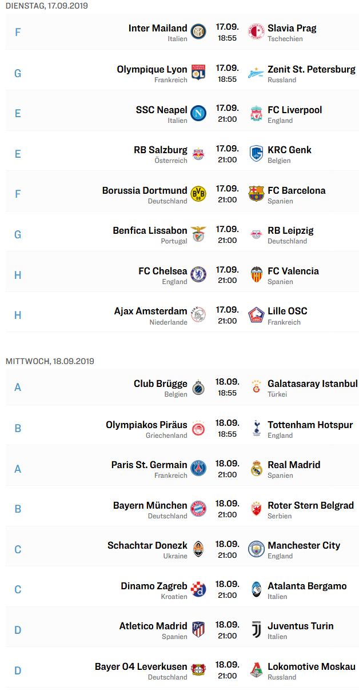Screen dimensions: 359x691
Task: Click the Juventus Turin logo
Action: tap(256, 629)
